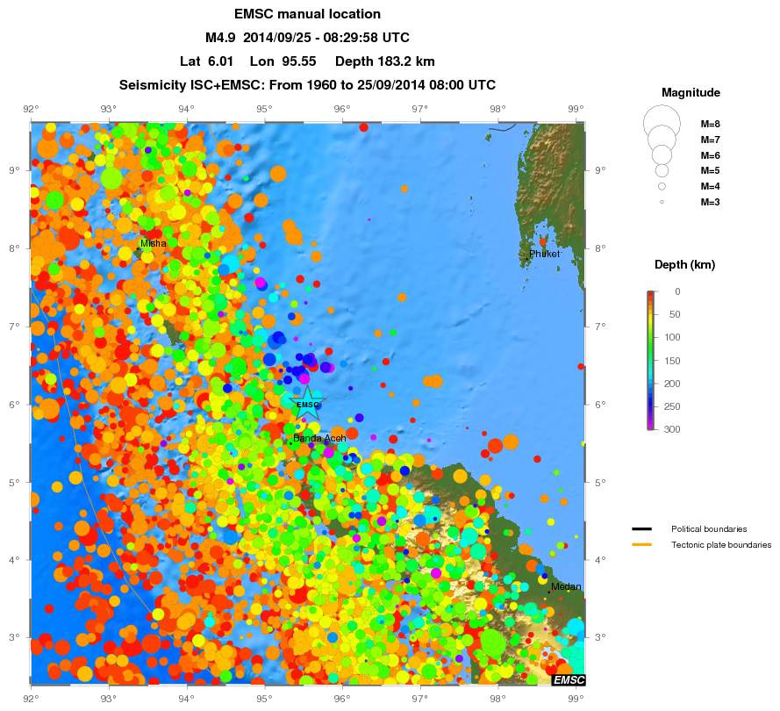Click the M=5 magnitude legend circle
The width and height of the screenshot is (780, 711).
[x=662, y=170]
